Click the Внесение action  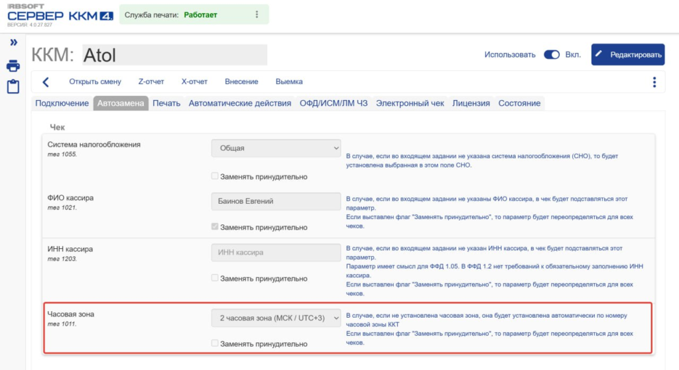pos(241,81)
